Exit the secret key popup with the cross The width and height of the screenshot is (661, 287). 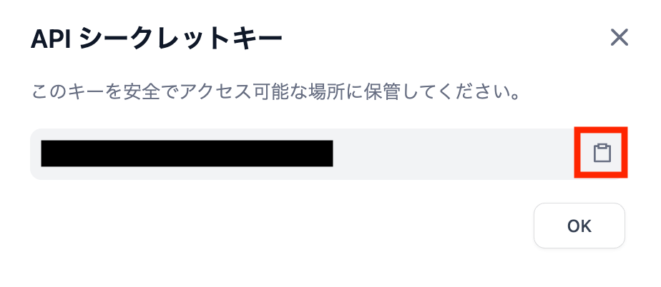[x=620, y=38]
